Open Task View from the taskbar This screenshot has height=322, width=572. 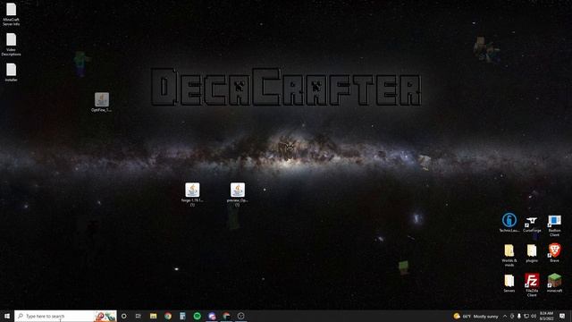point(139,316)
